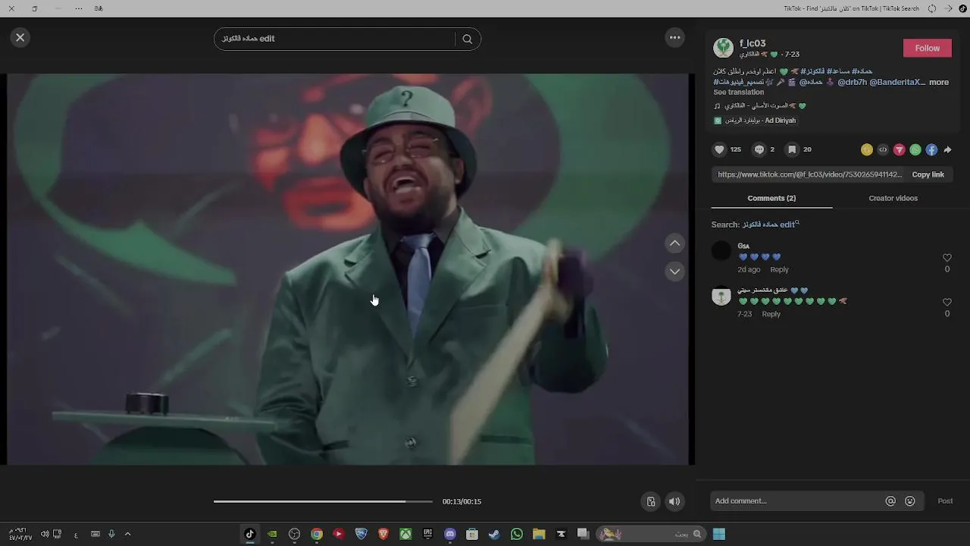Share video to Facebook
This screenshot has width=970, height=546.
(x=931, y=149)
